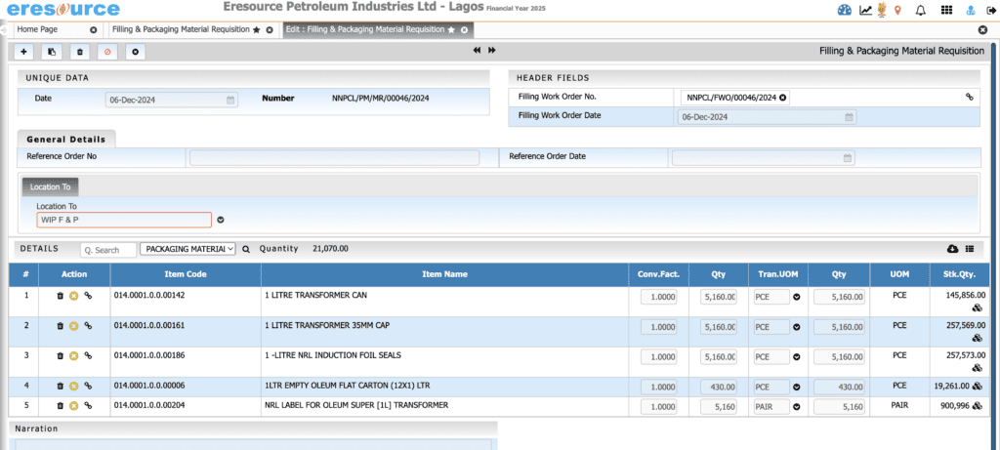The height and width of the screenshot is (450, 1000).
Task: Open the apps grid menu icon
Action: [x=946, y=11]
